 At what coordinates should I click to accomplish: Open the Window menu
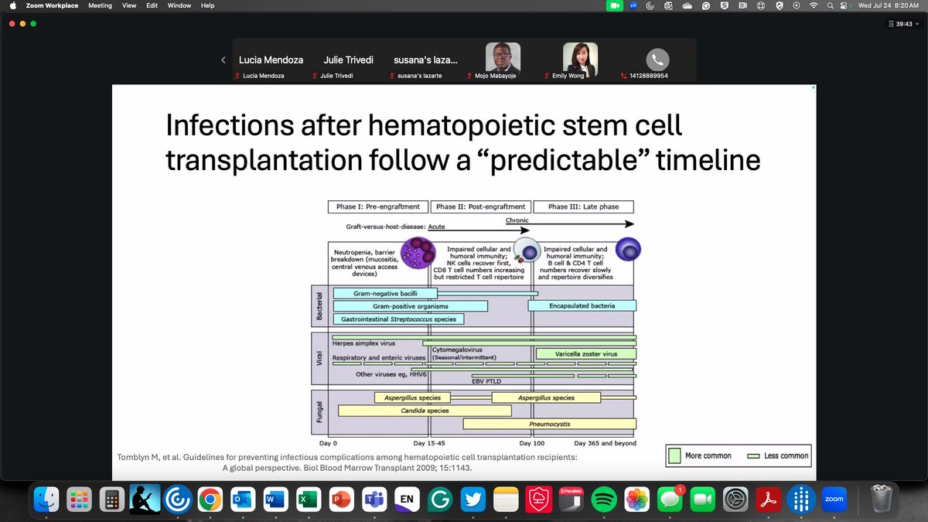pyautogui.click(x=179, y=5)
